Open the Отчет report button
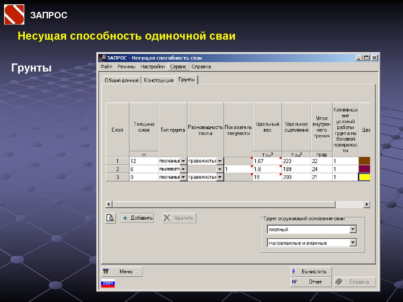The width and height of the screenshot is (403, 302). point(311,282)
